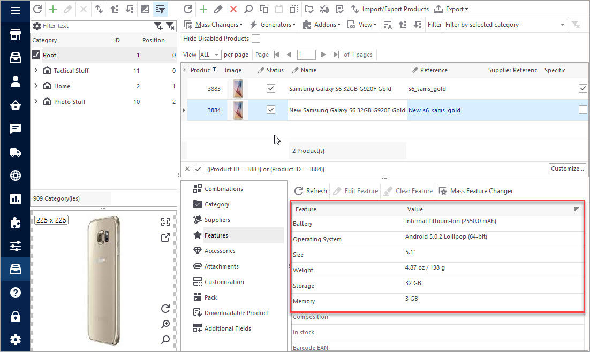
Task: Open the per page ALL dropdown
Action: pyautogui.click(x=209, y=55)
